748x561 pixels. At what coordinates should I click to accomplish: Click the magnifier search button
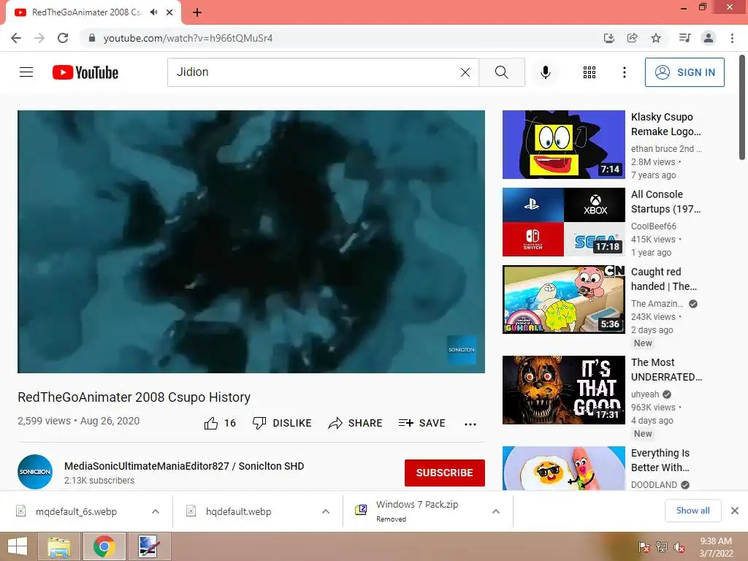click(x=501, y=72)
